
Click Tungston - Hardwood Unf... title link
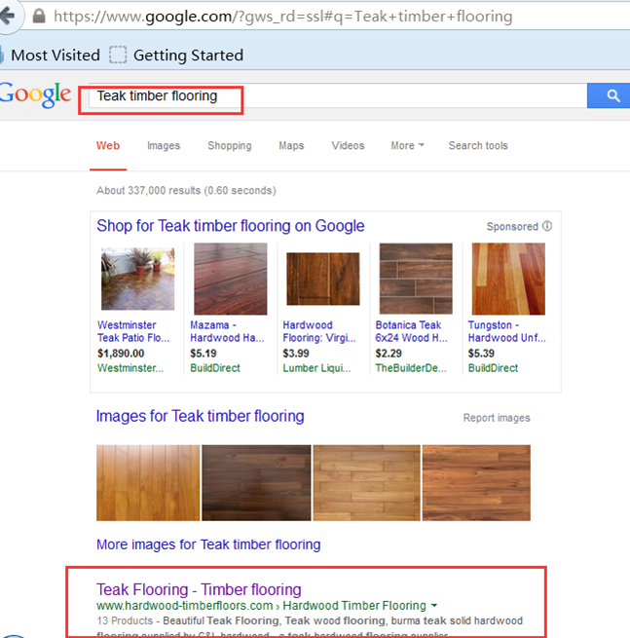506,331
